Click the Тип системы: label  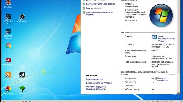130,56
